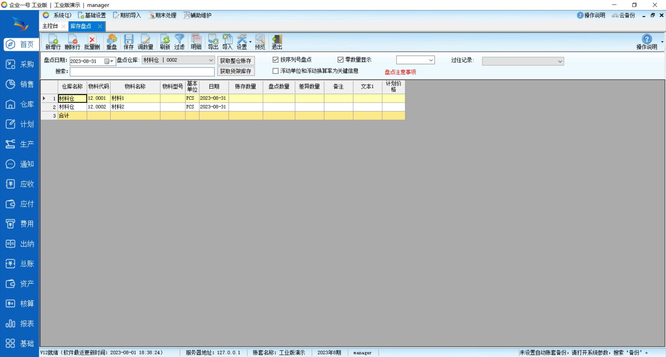Screen dimensions: 666x357
Task: Expand the 盘点仓库 warehouse dropdown
Action: (211, 60)
